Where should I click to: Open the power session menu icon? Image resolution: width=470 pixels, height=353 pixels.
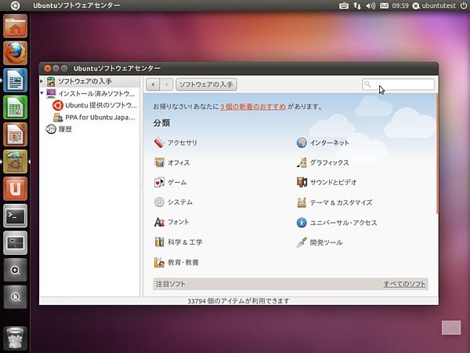click(464, 5)
